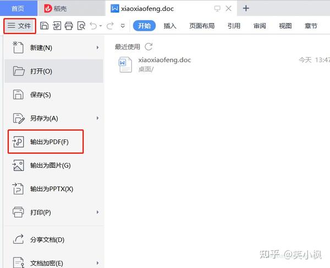Open the 审阅 ribbon tab
Viewport: 330px width, 268px height.
coord(260,26)
